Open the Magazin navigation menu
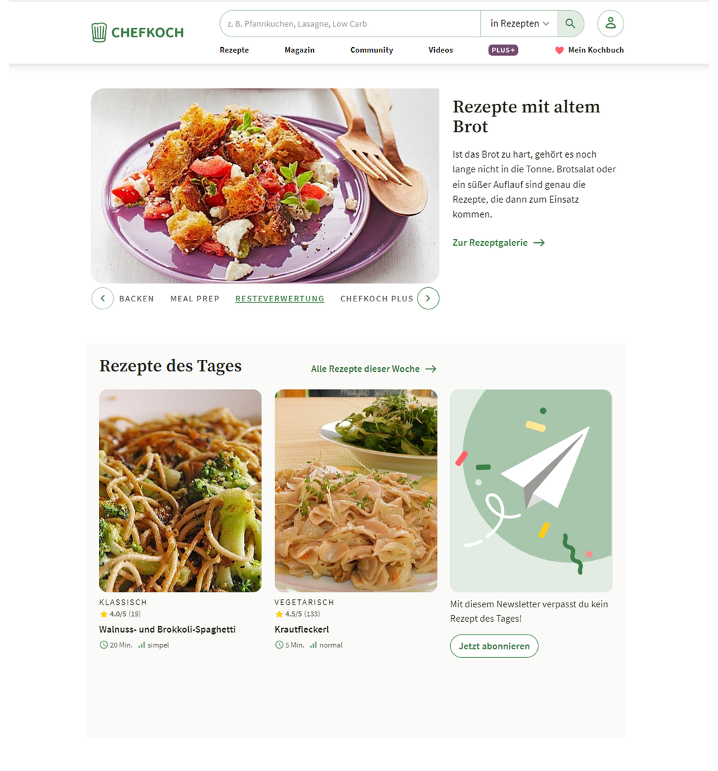 pos(299,50)
